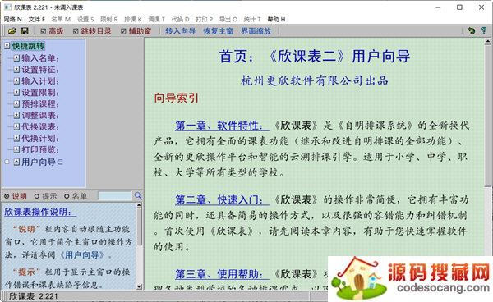Viewport: 493px width, 302px height.
Task: Expand the 输入名单 tree node
Action: tap(16, 58)
